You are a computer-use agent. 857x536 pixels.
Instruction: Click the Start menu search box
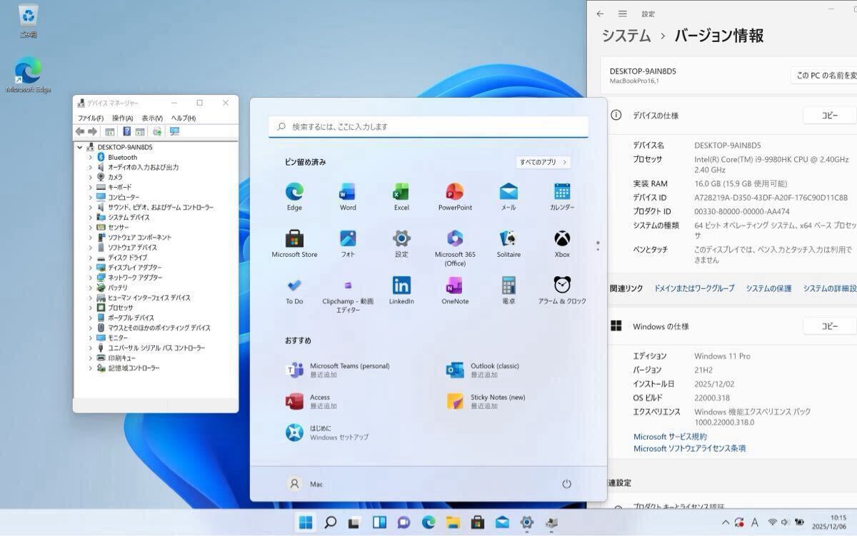click(x=428, y=126)
